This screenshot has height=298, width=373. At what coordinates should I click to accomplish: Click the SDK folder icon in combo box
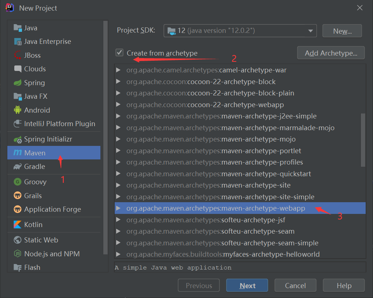[171, 31]
